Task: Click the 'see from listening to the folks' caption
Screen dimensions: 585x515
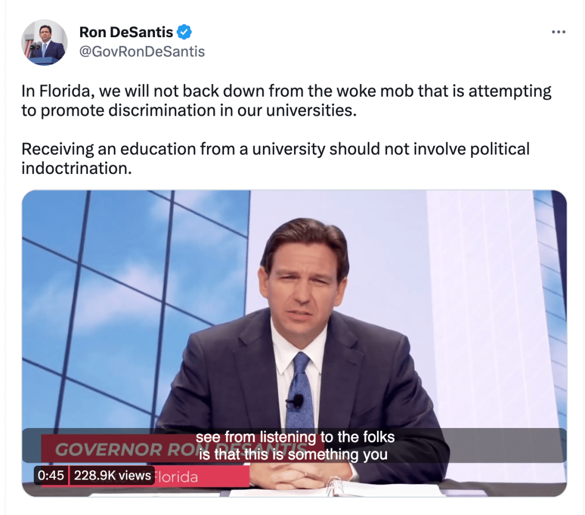Action: click(x=295, y=437)
